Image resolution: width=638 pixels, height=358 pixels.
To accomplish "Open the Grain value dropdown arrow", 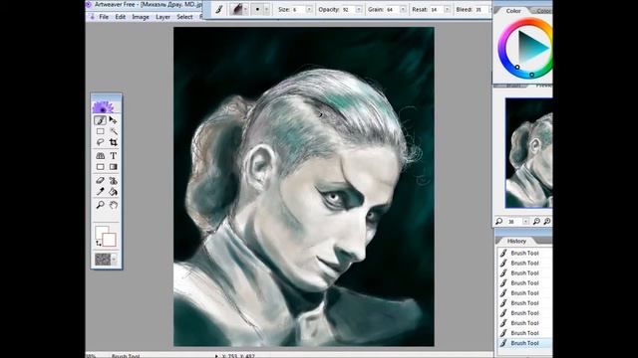I will [x=403, y=9].
